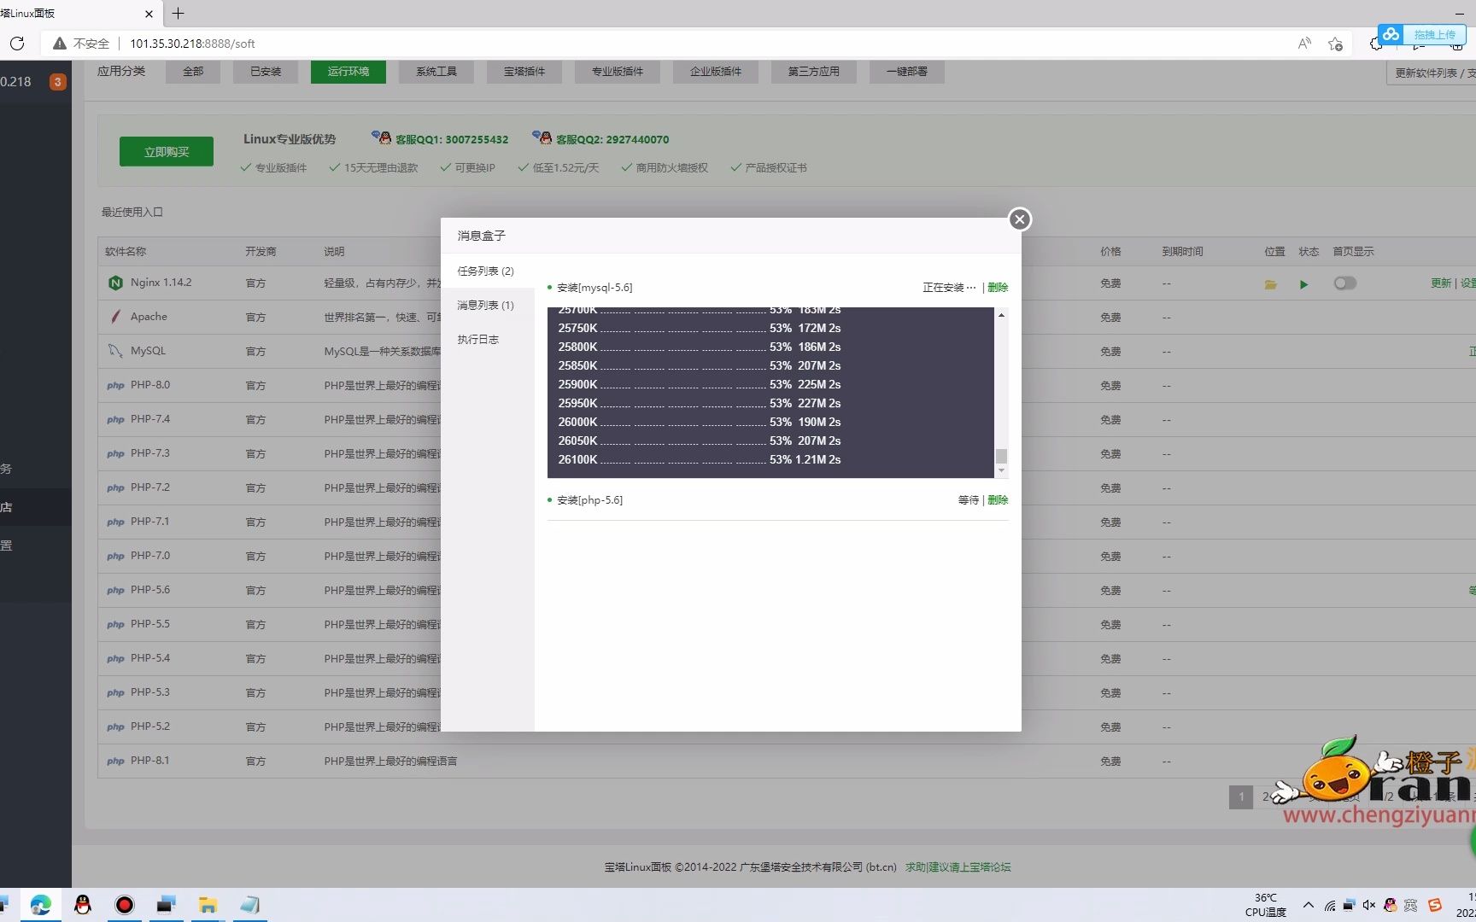Show hidden system tray icons
This screenshot has width=1476, height=922.
click(1308, 905)
